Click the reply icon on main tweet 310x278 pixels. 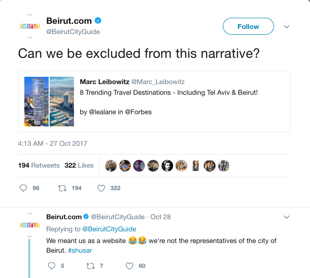23,188
